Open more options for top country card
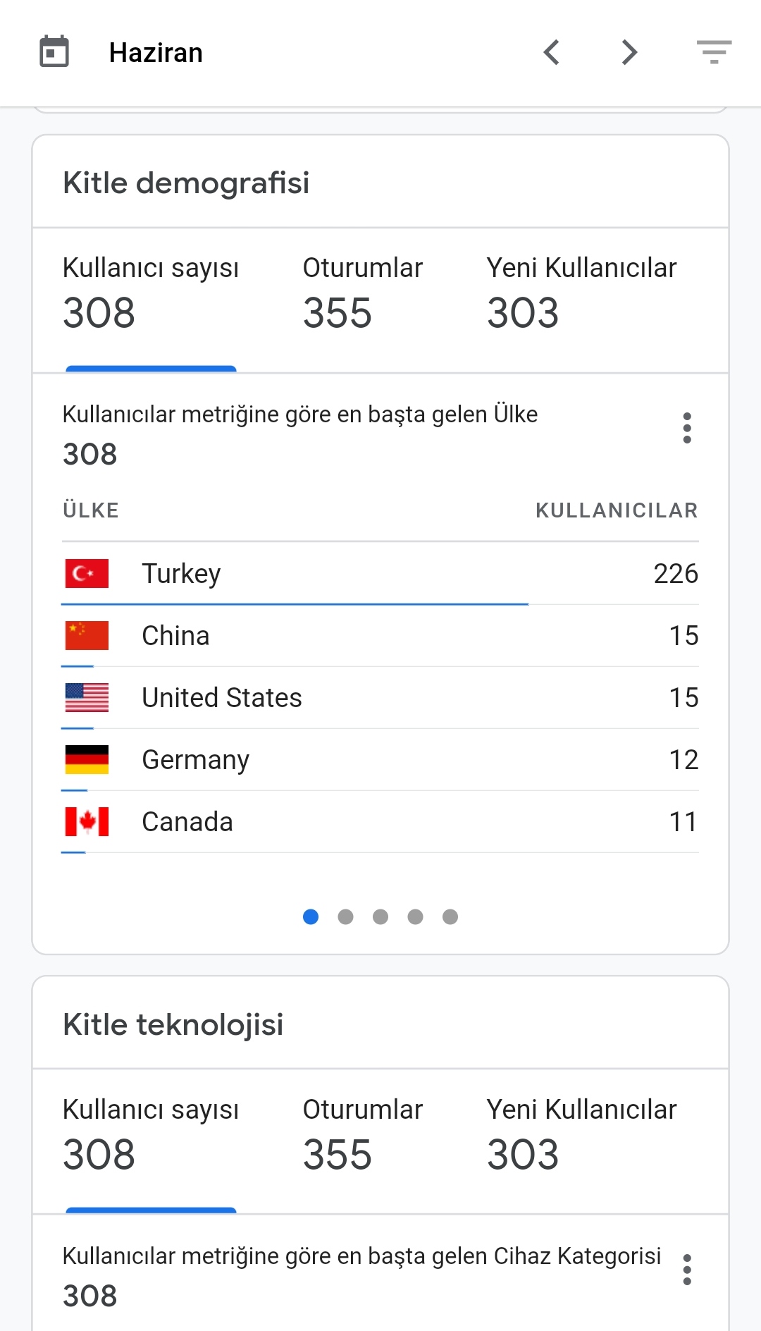Screen dimensions: 761x1331 tap(687, 428)
